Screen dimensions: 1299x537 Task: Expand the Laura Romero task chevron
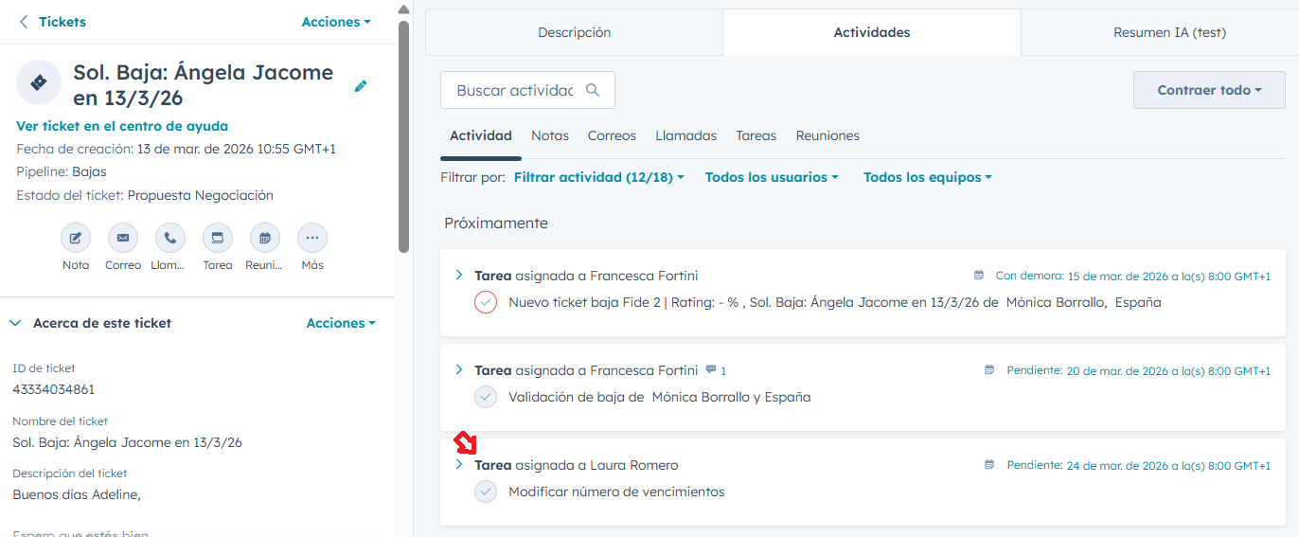459,465
